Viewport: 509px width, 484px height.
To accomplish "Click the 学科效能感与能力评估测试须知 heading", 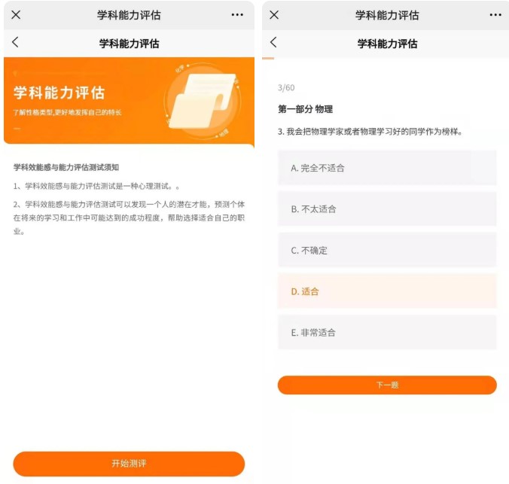I will pyautogui.click(x=66, y=167).
